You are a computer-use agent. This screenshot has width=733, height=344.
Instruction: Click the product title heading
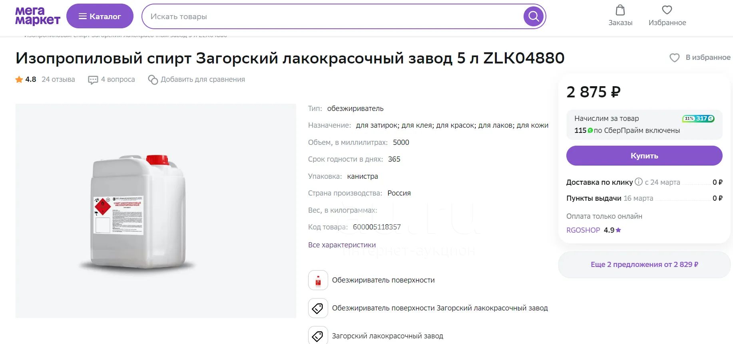coord(290,58)
